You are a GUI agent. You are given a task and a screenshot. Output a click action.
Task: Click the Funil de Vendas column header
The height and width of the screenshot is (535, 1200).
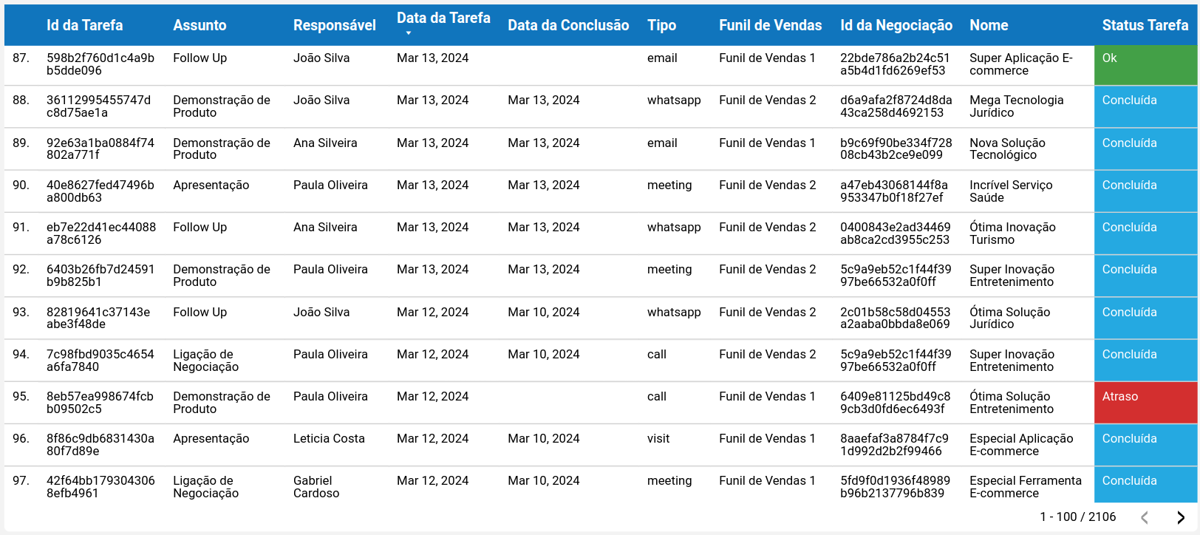coord(770,25)
